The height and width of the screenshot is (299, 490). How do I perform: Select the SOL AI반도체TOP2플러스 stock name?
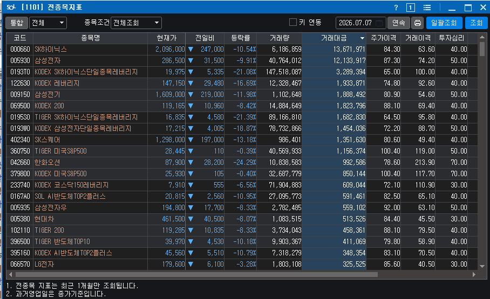[x=70, y=196]
